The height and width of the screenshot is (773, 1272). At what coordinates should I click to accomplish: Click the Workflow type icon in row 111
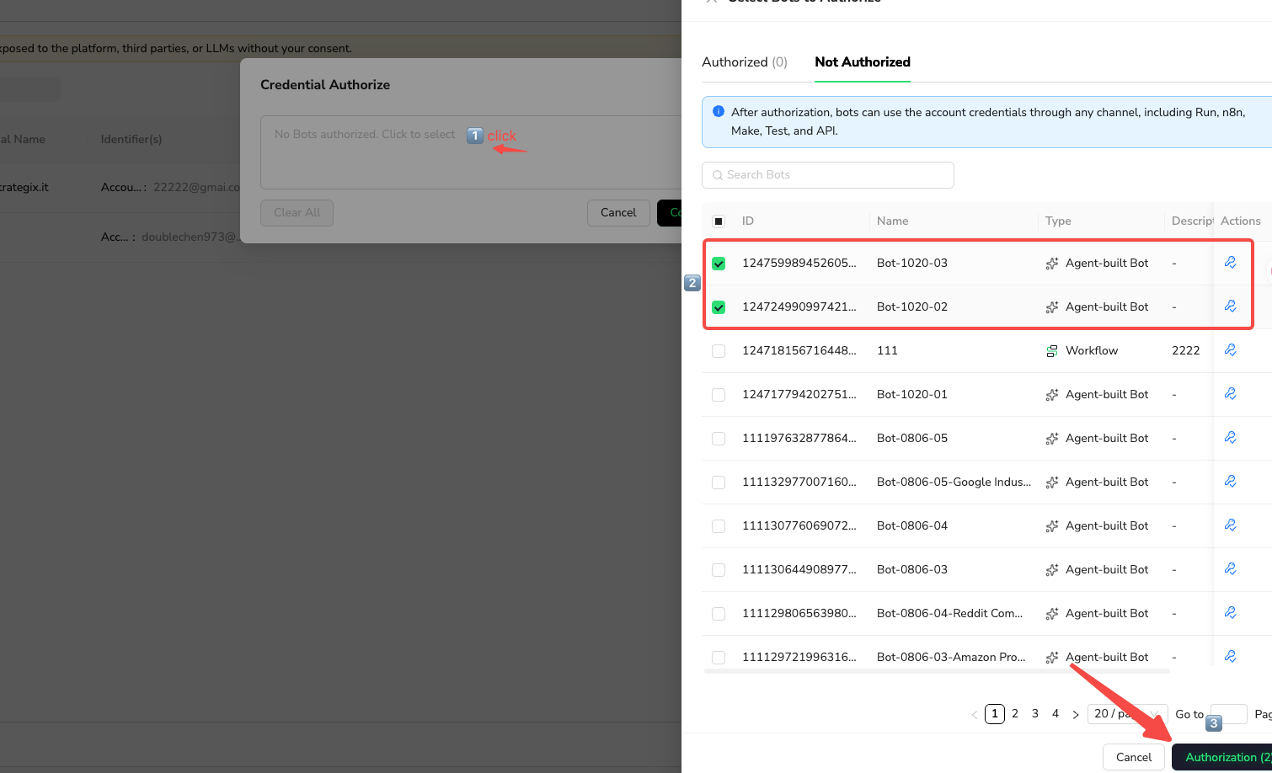[x=1052, y=351]
